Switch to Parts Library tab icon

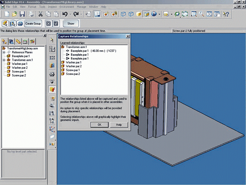coord(11,41)
